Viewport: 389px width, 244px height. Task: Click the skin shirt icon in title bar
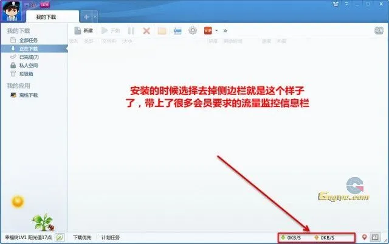(x=336, y=4)
